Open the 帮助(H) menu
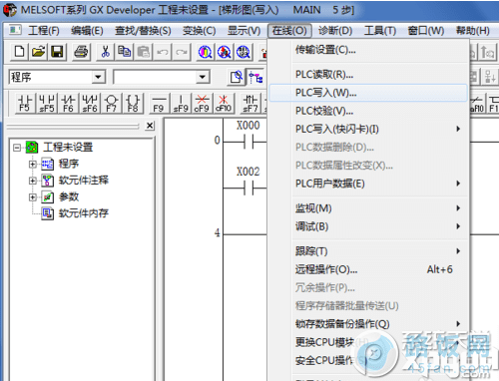499x381 pixels. (473, 31)
